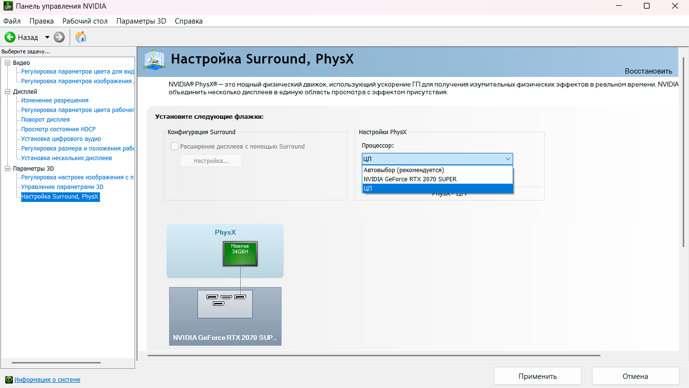Open Просмотр состояния HDCP
Image resolution: width=689 pixels, height=388 pixels.
(59, 129)
